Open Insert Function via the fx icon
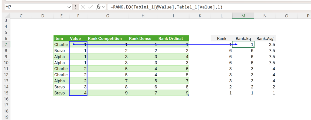 [x=98, y=7]
